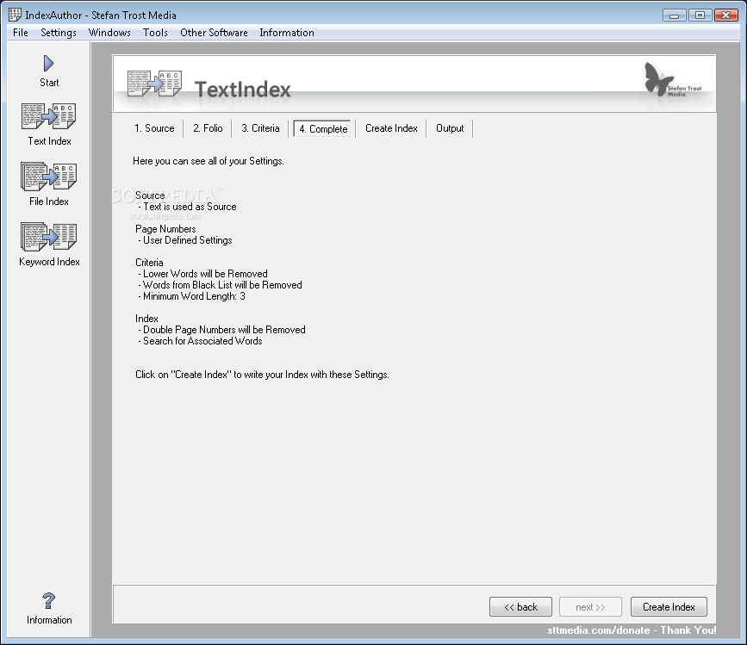Click 'Text is used as Source' line
747x645 pixels.
tap(187, 207)
